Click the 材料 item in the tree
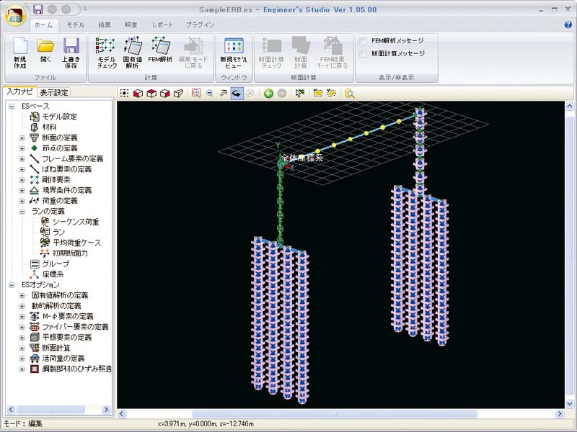The image size is (577, 432). pyautogui.click(x=49, y=127)
